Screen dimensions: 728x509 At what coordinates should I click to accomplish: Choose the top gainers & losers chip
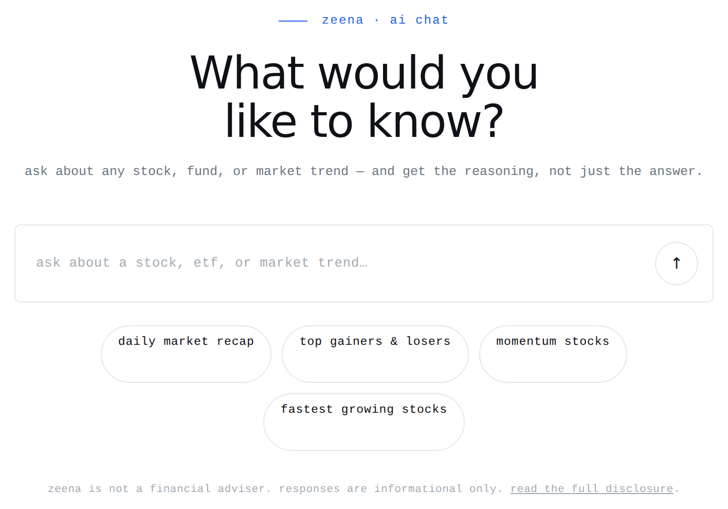[375, 354]
